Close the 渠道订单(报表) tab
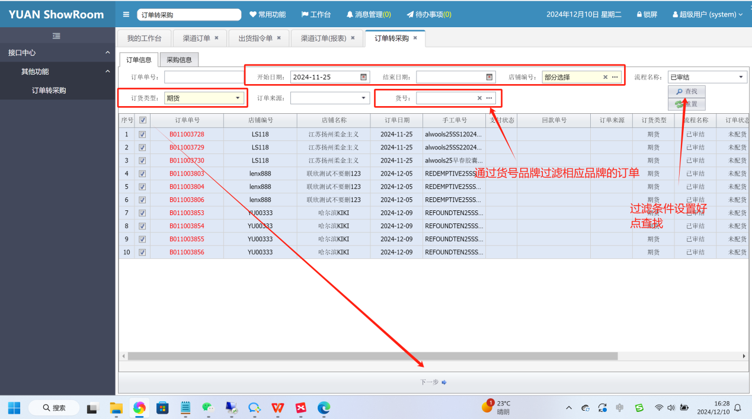Viewport: 752px width, 419px height. point(353,38)
